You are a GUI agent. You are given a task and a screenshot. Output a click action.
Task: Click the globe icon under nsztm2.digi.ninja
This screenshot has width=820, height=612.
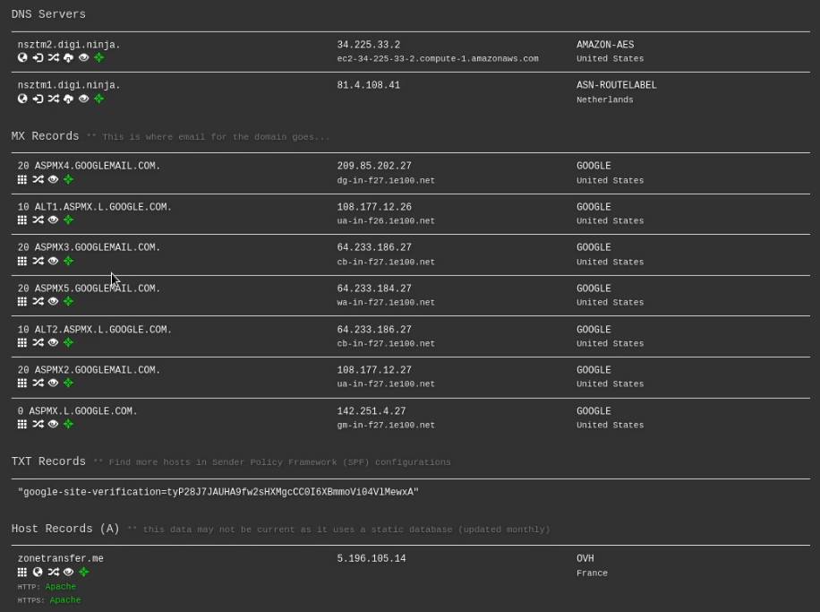pyautogui.click(x=21, y=58)
